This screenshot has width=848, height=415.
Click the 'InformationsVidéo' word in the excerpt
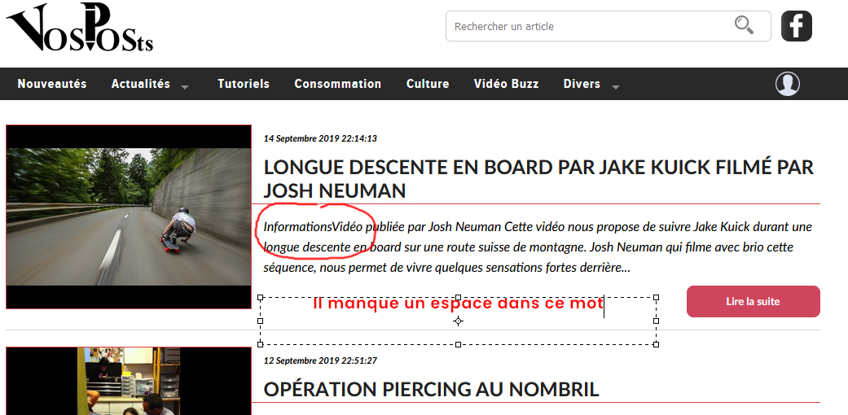(x=313, y=227)
